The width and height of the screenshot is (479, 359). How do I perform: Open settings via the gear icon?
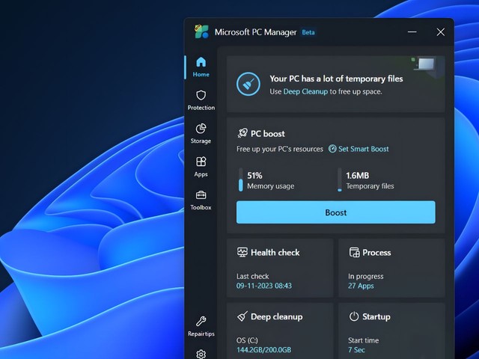(x=201, y=354)
